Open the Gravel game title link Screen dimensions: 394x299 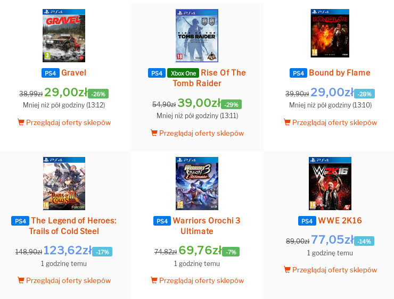73,73
